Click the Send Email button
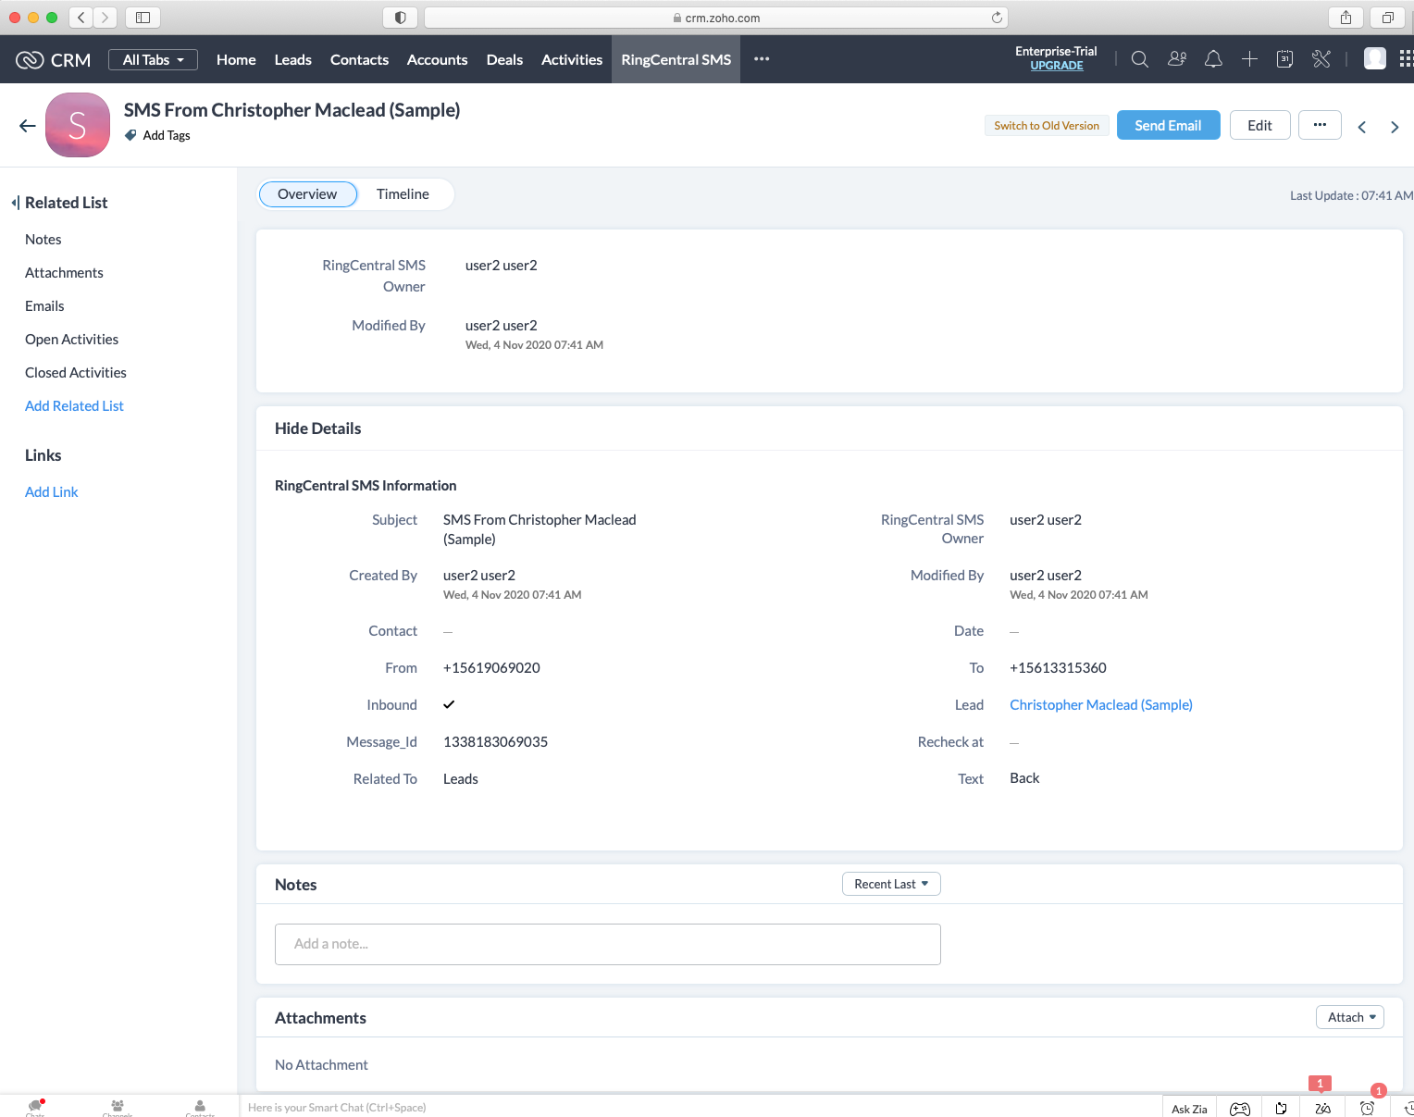The image size is (1414, 1117). (x=1168, y=125)
